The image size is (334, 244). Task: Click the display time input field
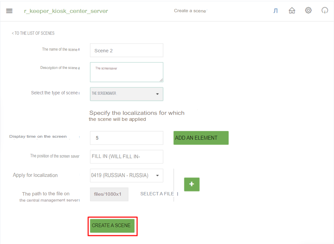click(126, 138)
